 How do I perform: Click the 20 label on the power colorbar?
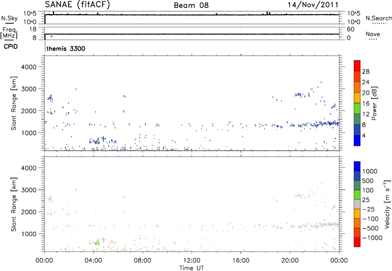pyautogui.click(x=366, y=93)
